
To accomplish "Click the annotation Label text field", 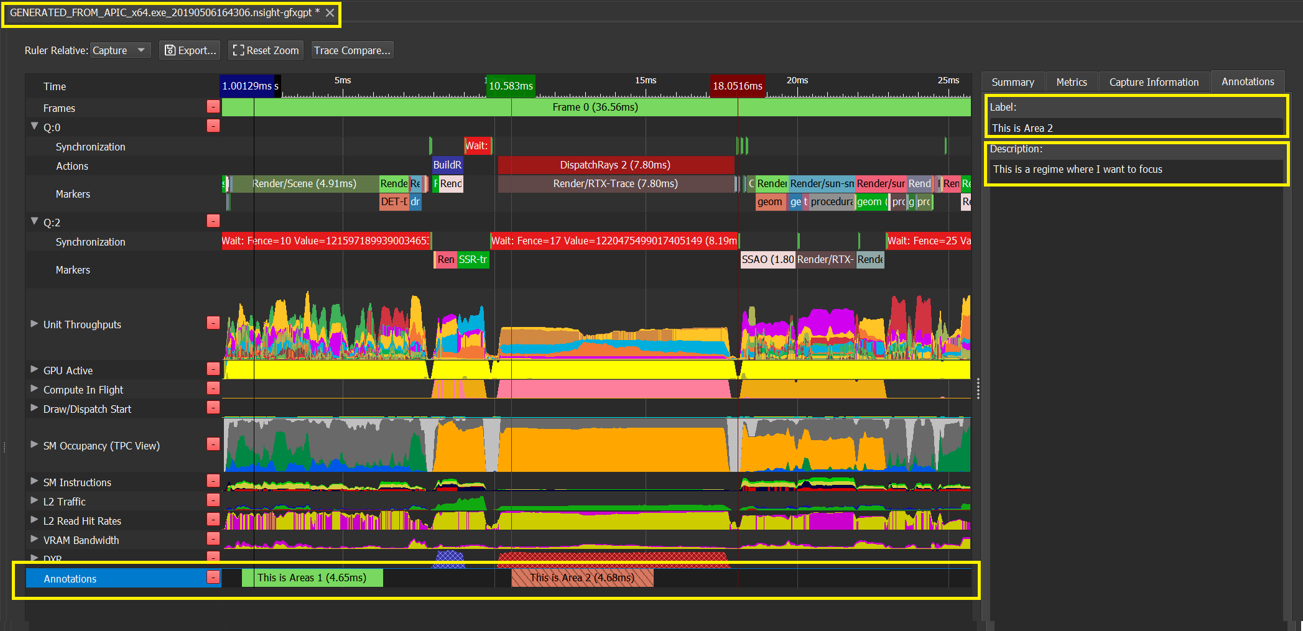I will [x=1135, y=128].
